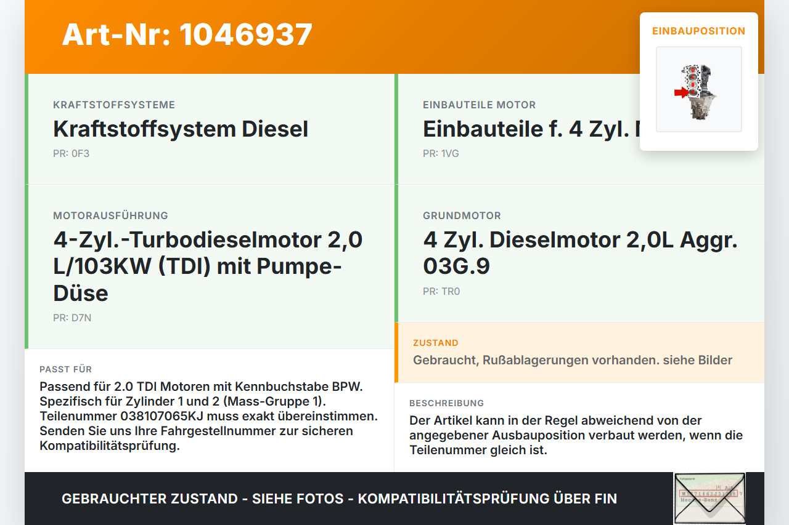Image resolution: width=789 pixels, height=525 pixels.
Task: Click the 'Passend für 2.0 TDI Motoren' paragraph
Action: point(209,416)
